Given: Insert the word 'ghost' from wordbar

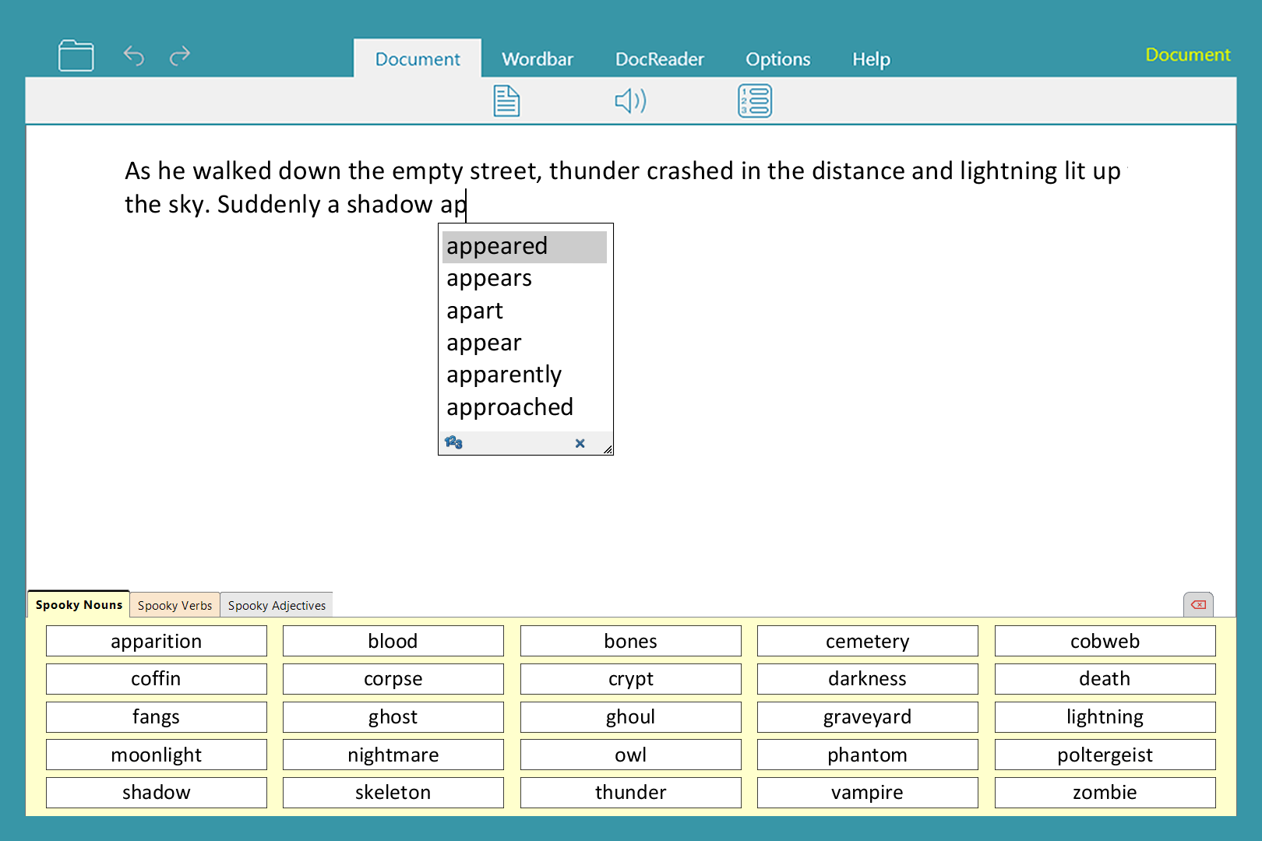Looking at the screenshot, I should (x=393, y=717).
